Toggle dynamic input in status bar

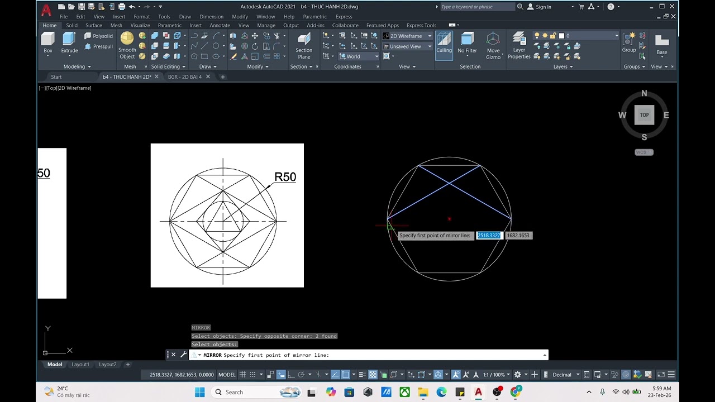click(x=281, y=375)
